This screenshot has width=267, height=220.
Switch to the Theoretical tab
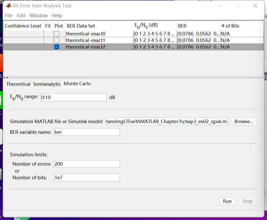tap(18, 84)
